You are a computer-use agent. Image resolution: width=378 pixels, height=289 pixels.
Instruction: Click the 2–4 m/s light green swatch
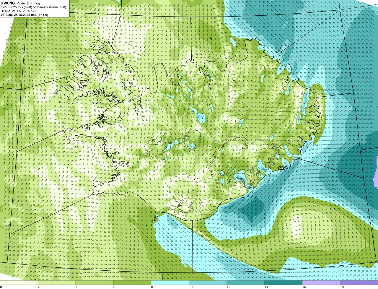click(57, 283)
